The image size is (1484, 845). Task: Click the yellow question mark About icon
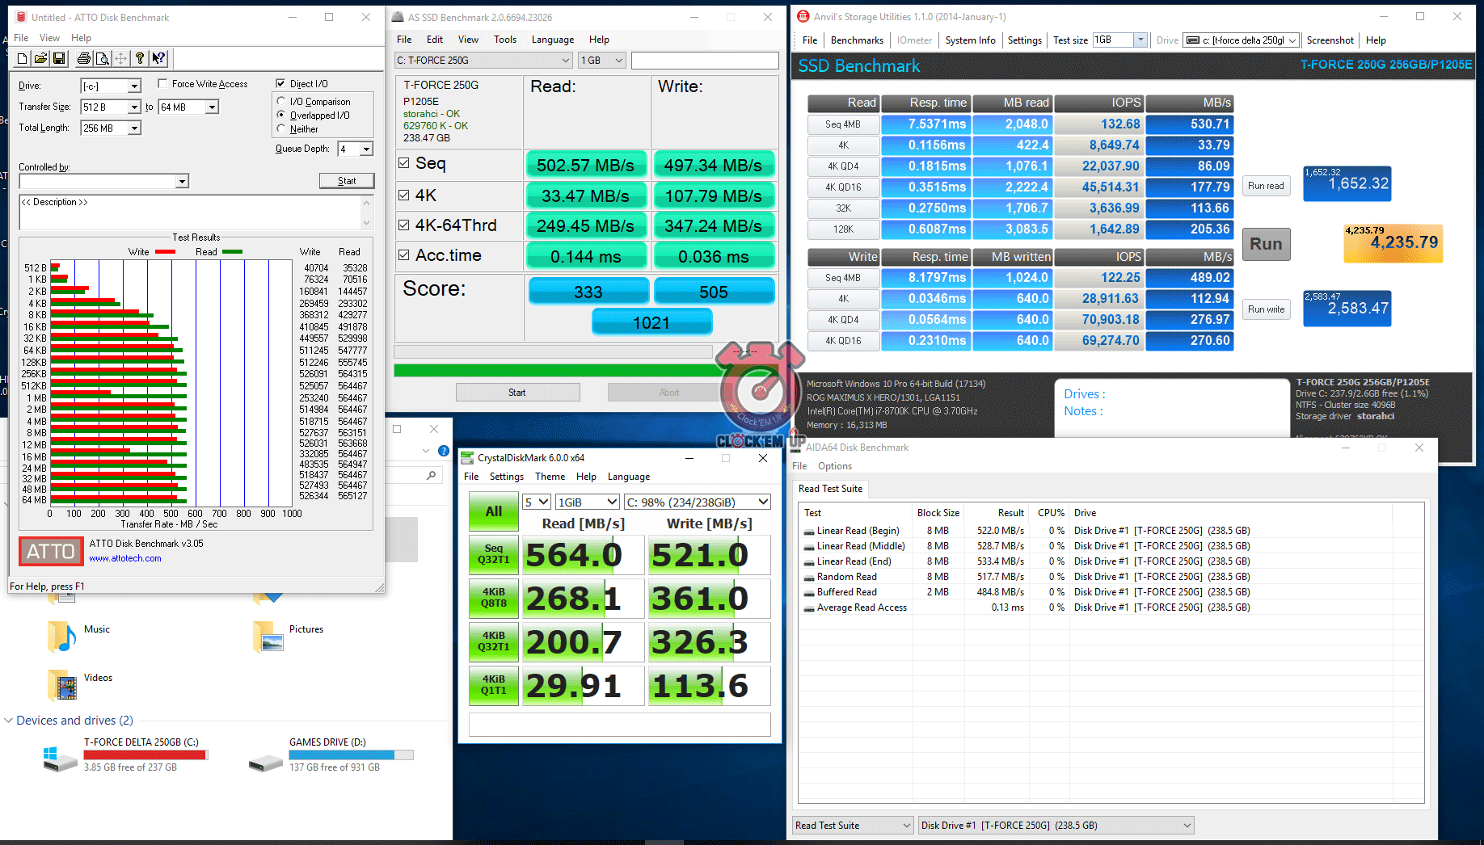coord(140,58)
